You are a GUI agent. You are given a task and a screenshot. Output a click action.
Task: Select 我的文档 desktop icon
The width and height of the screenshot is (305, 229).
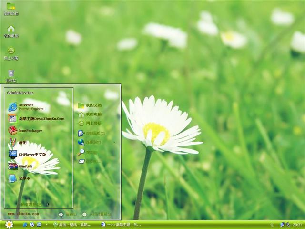(11, 8)
